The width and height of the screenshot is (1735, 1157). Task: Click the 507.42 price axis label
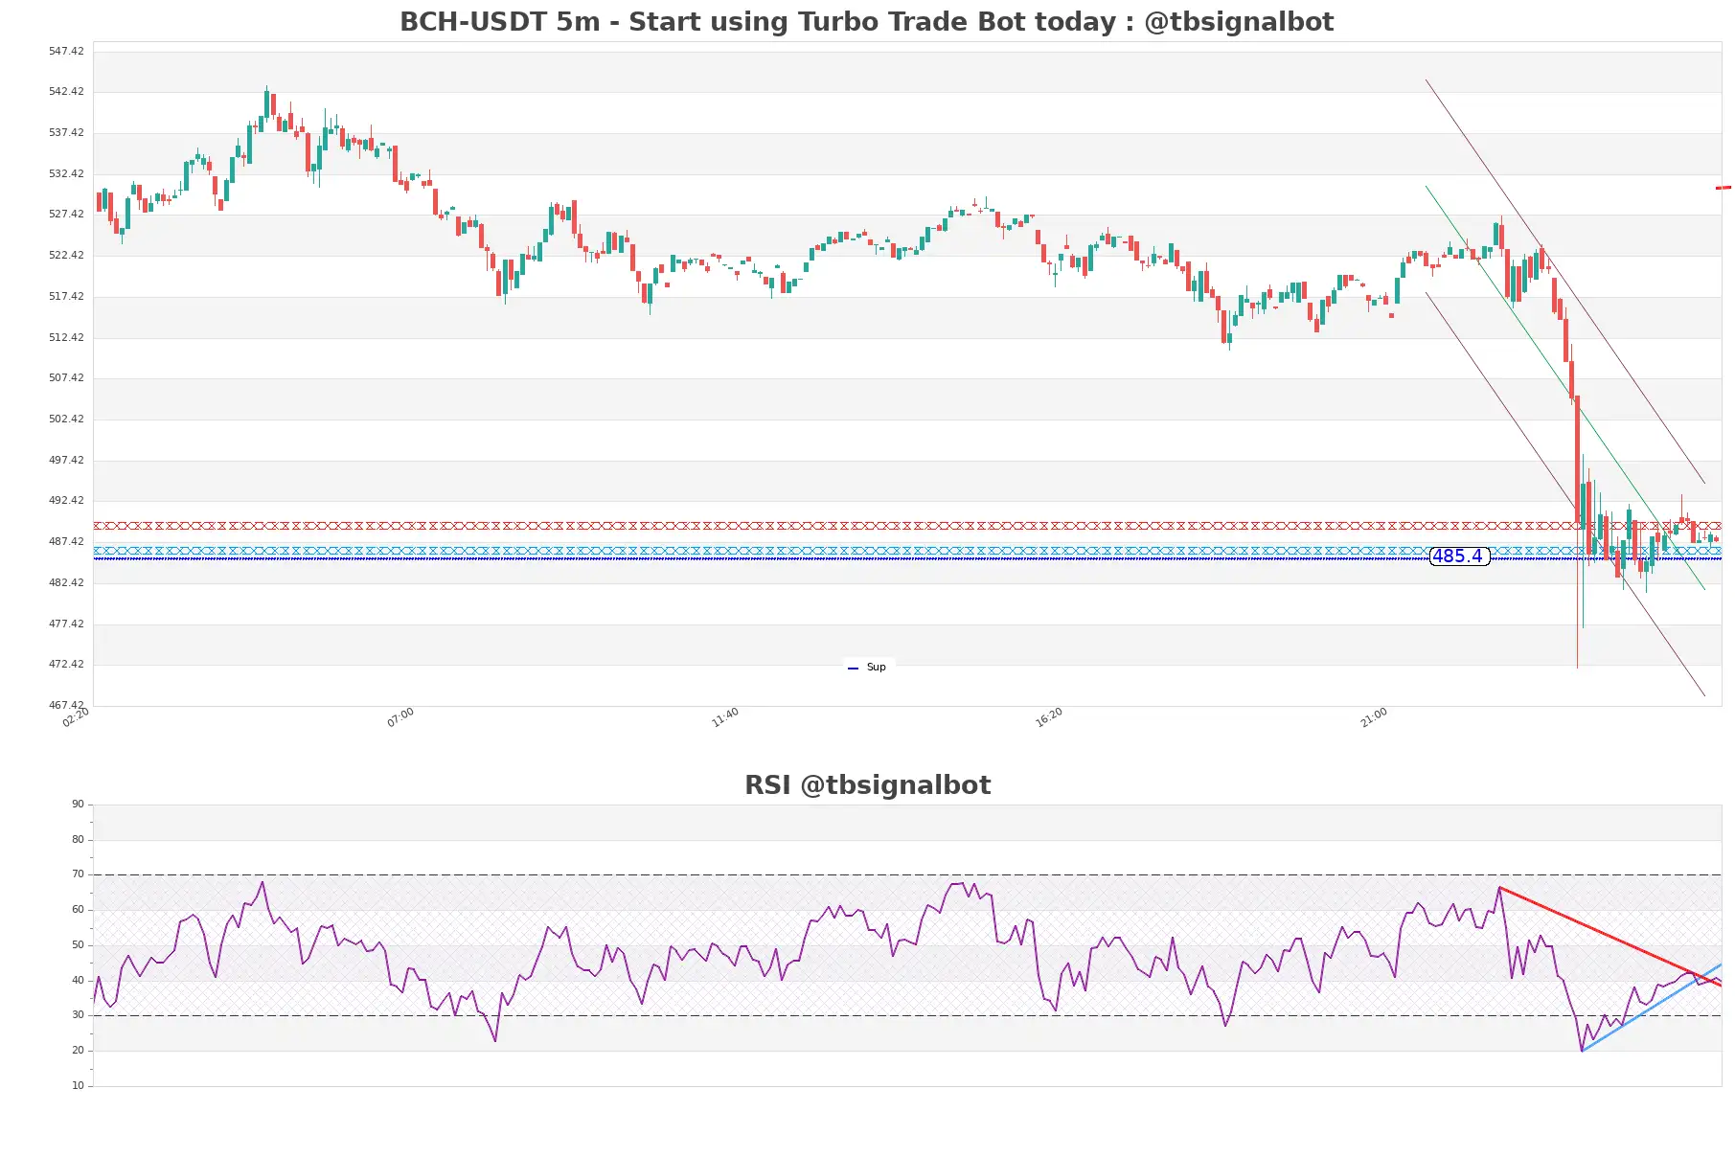tap(66, 377)
